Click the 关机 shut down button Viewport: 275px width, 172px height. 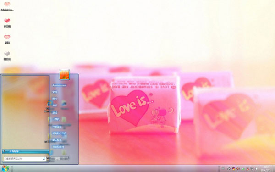pos(58,158)
